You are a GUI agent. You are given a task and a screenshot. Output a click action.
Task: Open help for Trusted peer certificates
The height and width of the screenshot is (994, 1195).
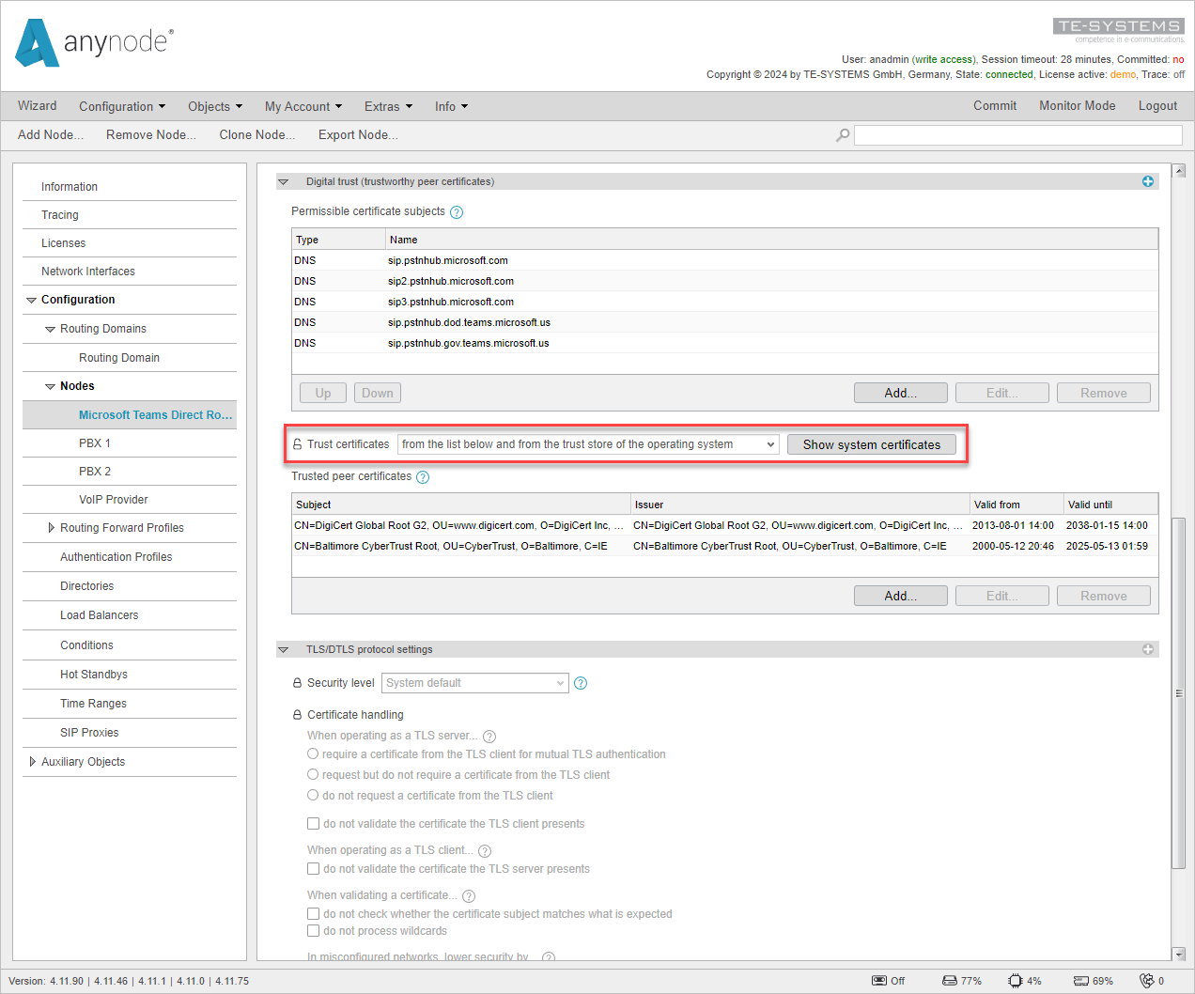tap(423, 477)
